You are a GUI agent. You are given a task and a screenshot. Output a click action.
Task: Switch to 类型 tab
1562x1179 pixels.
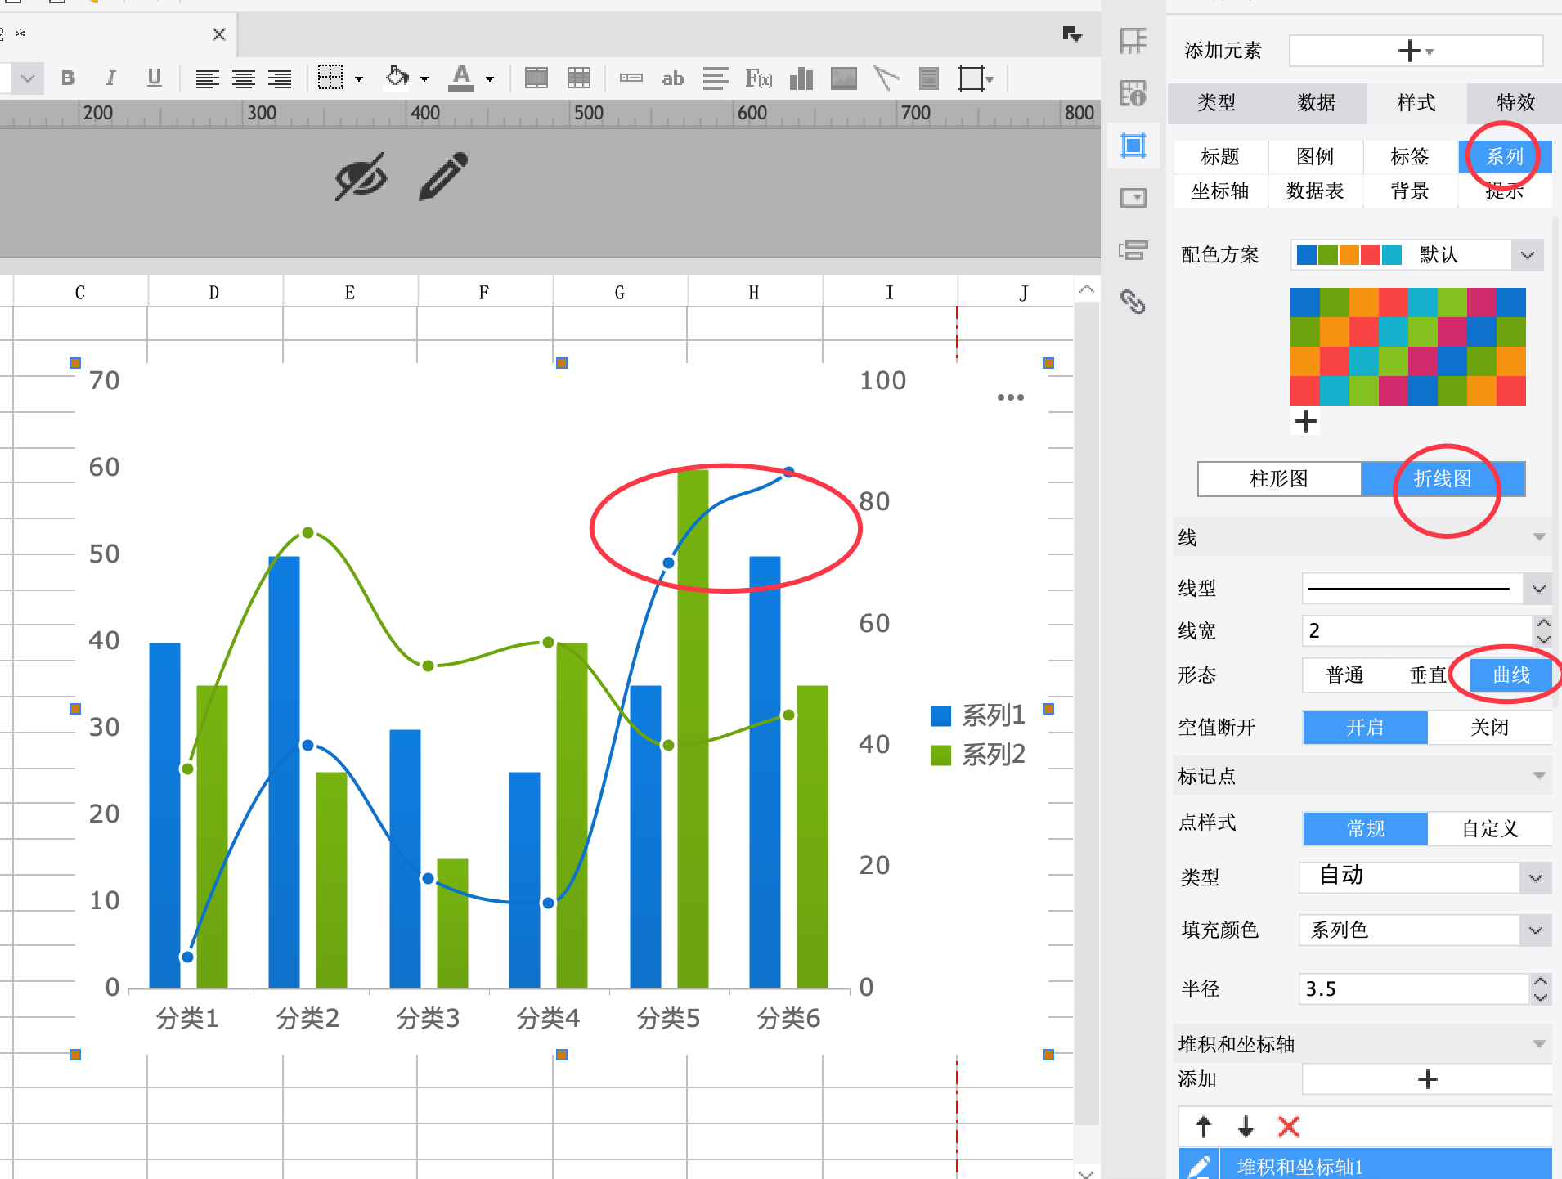pos(1217,103)
